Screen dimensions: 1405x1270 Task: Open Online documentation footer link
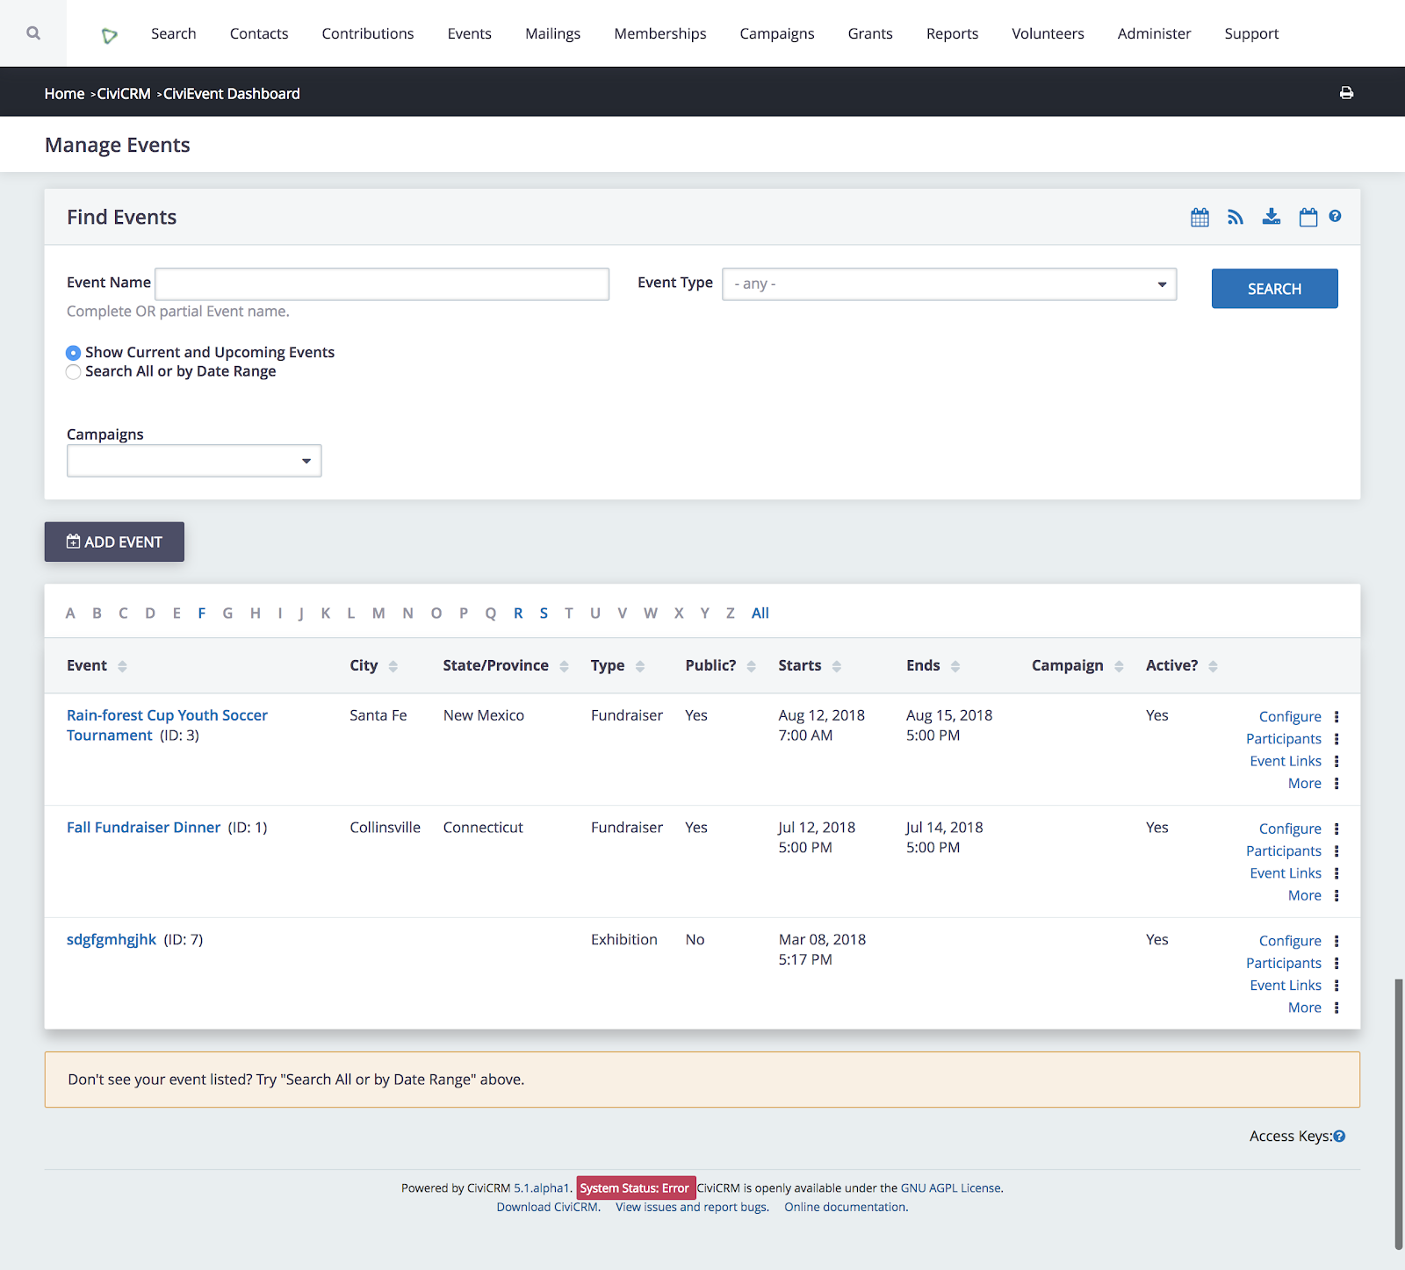pyautogui.click(x=846, y=1208)
